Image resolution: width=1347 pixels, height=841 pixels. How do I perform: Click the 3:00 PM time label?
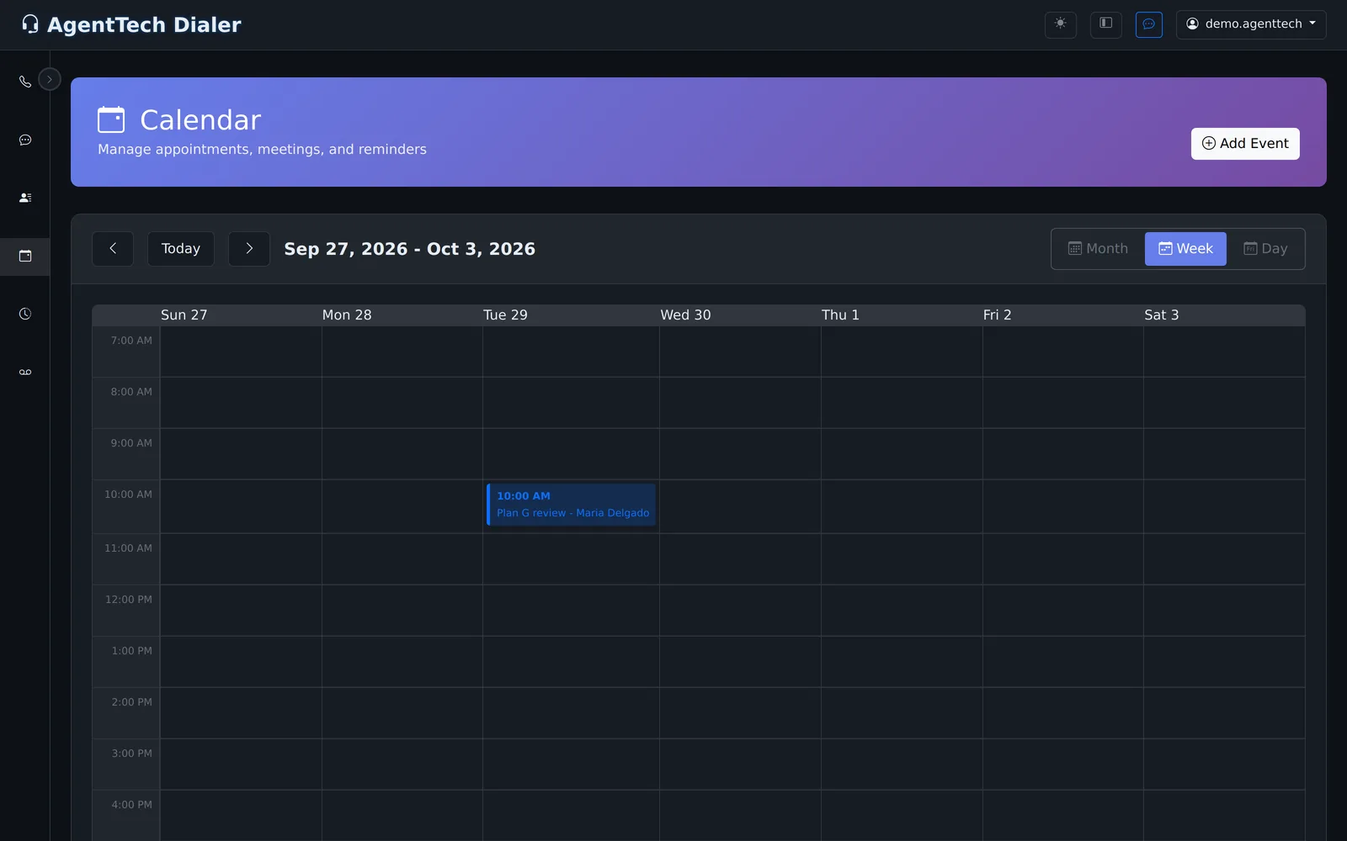click(131, 754)
